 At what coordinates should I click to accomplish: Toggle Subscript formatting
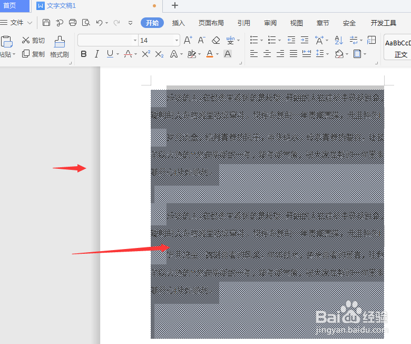click(159, 54)
